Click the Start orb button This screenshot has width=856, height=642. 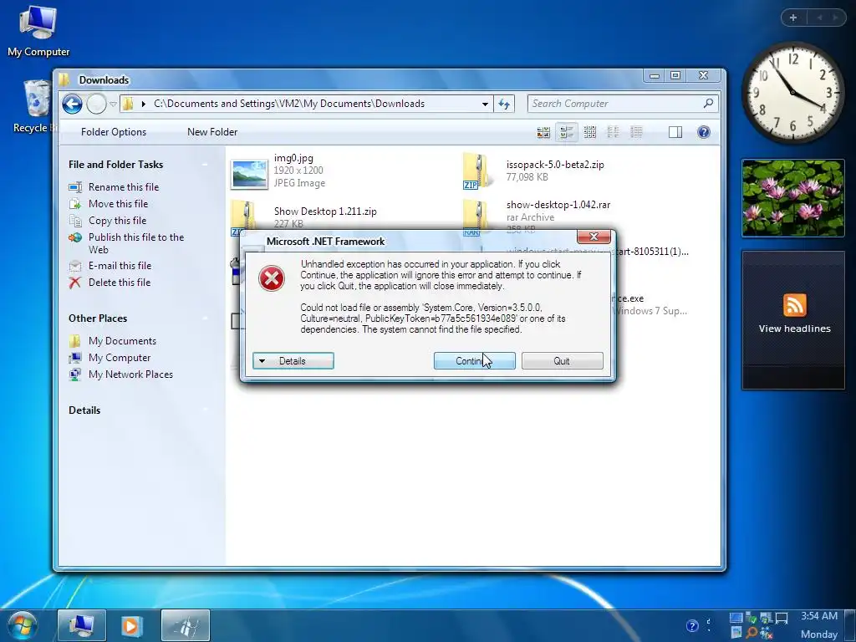[23, 625]
